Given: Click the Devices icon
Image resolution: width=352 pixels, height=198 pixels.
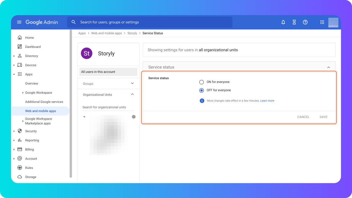Looking at the screenshot, I should (20, 65).
